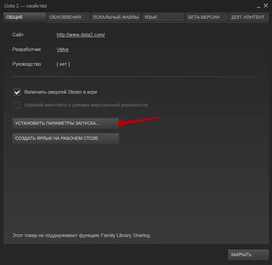
Task: Click СОЗДАТЬ ЯРЛЫК НА РАБОЧЕМ СТОЛЕ button
Action: point(66,138)
